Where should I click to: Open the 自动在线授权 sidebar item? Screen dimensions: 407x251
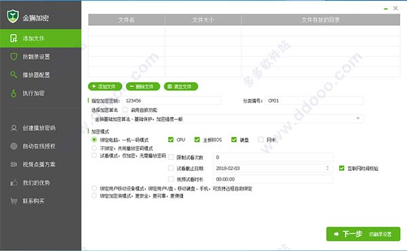pos(41,146)
